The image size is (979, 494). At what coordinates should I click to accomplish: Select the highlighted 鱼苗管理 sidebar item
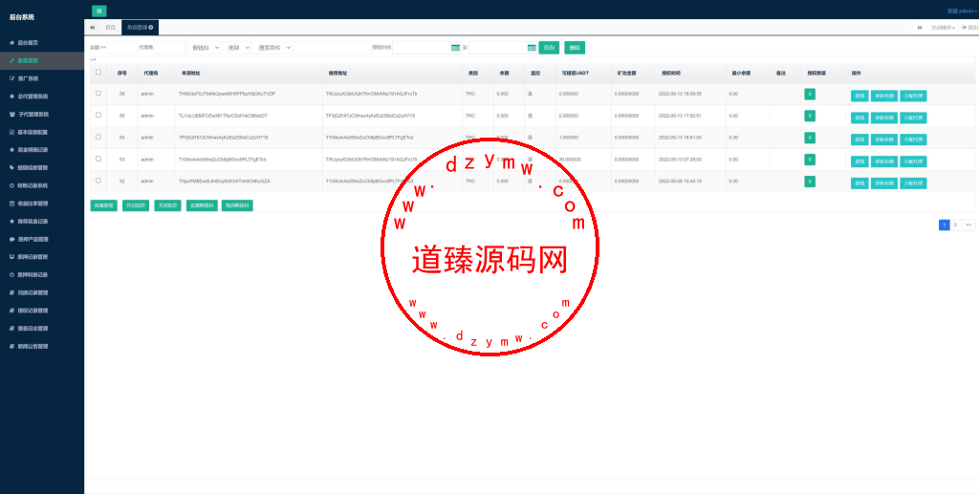(42, 60)
